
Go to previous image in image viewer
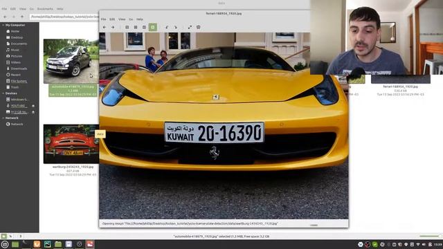[x=105, y=27]
